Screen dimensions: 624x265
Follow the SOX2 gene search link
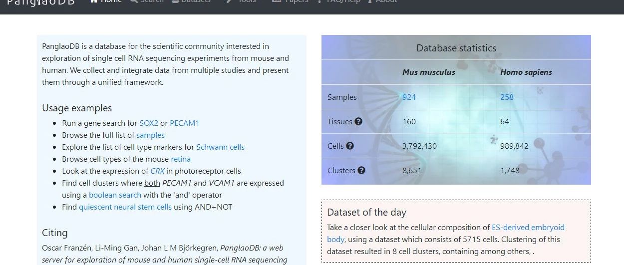tap(149, 123)
